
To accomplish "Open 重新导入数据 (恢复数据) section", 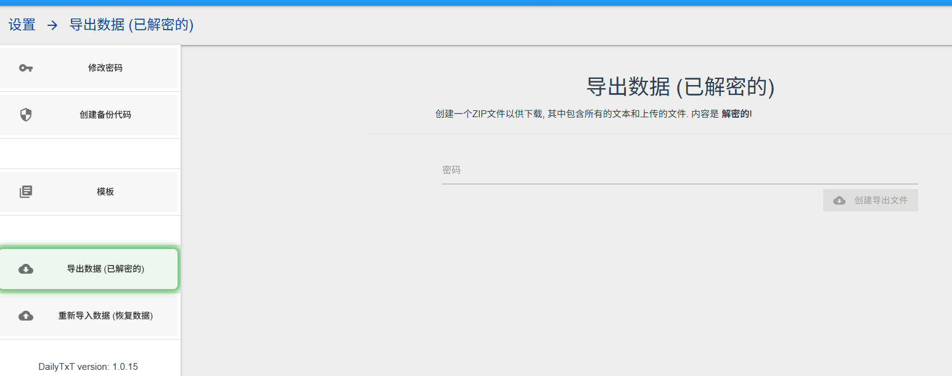I will point(89,316).
